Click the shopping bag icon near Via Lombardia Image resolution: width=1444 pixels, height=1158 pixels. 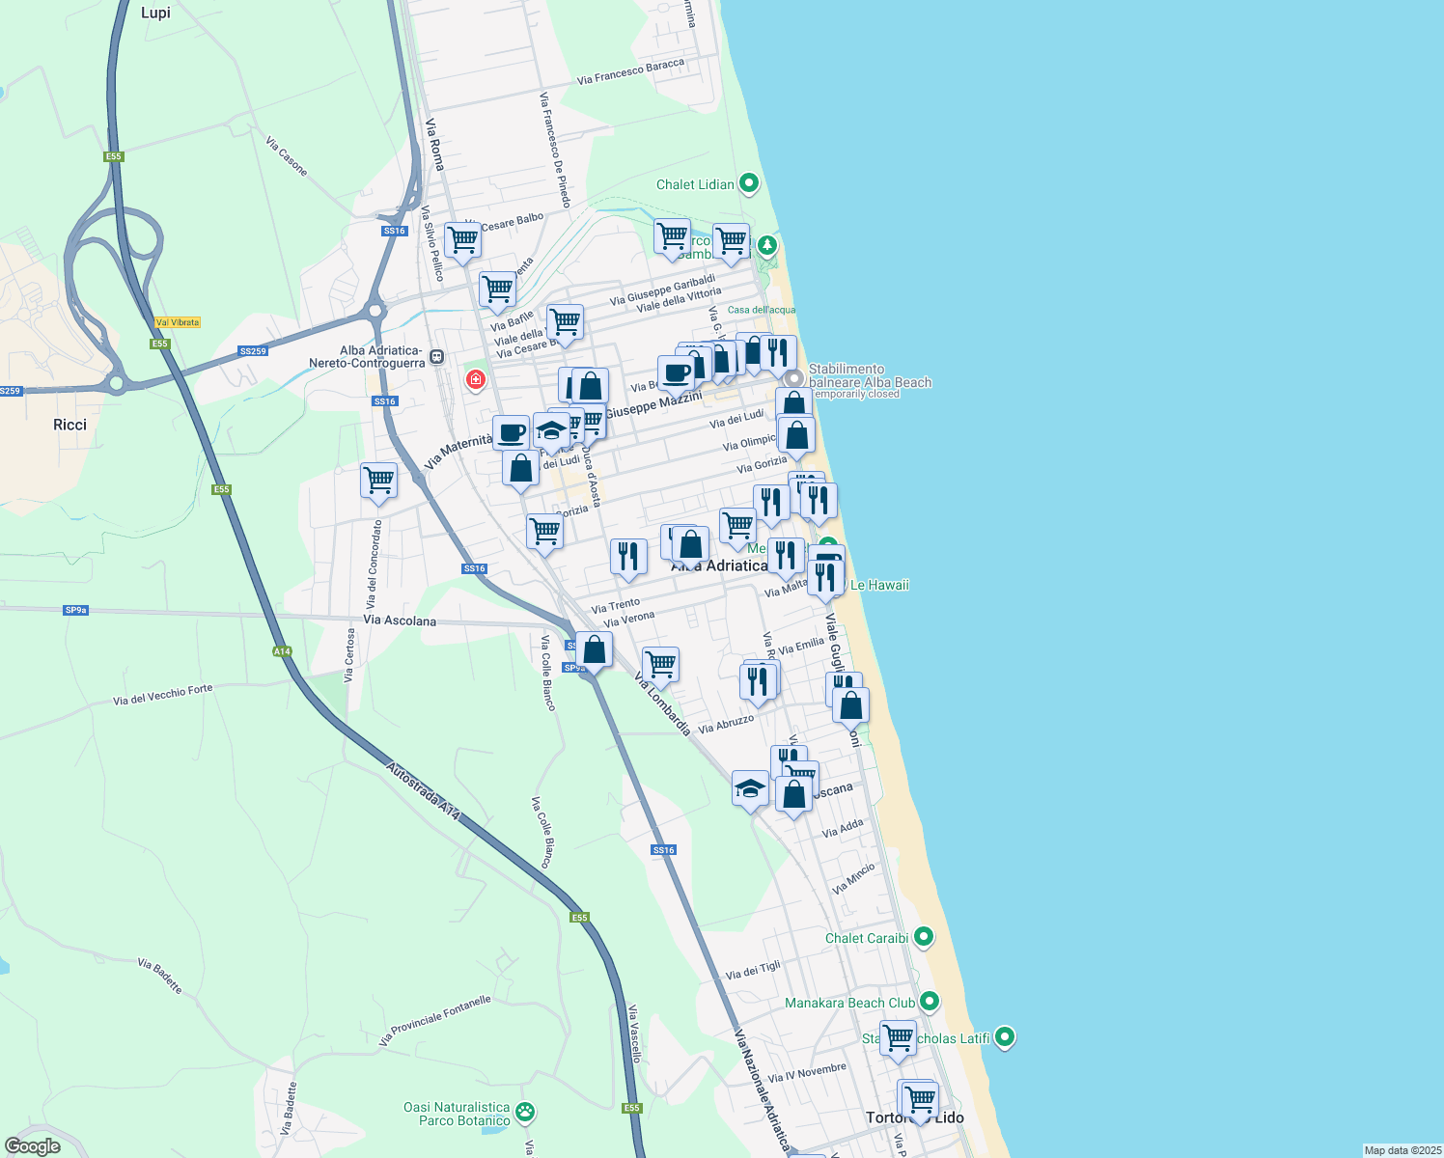click(593, 648)
